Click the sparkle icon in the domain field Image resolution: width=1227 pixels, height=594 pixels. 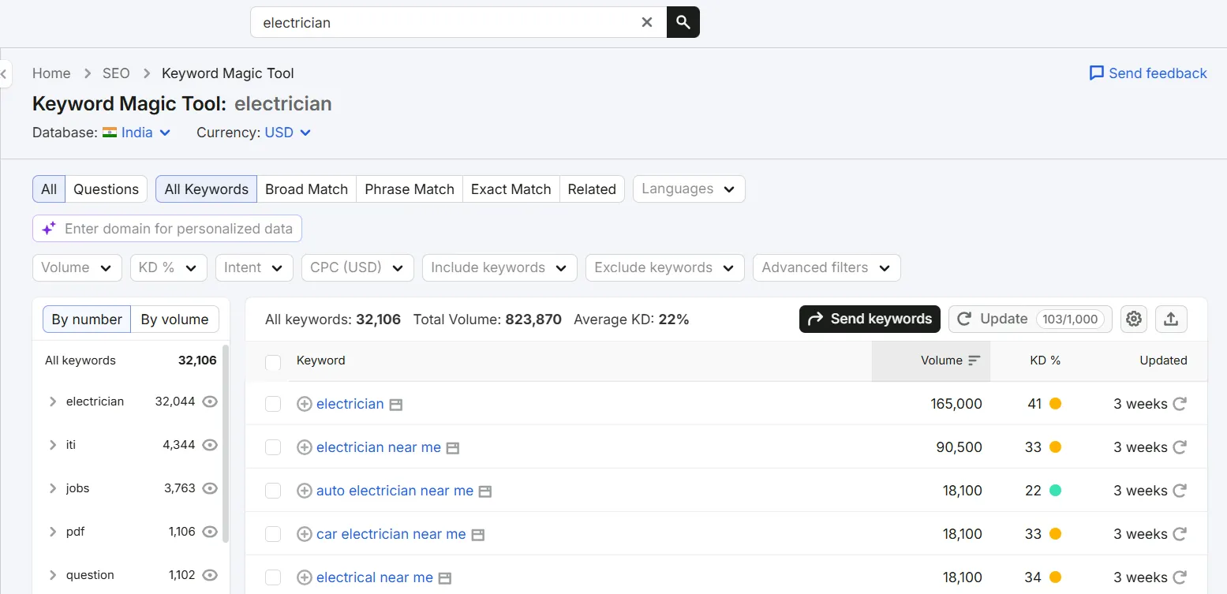pos(49,229)
